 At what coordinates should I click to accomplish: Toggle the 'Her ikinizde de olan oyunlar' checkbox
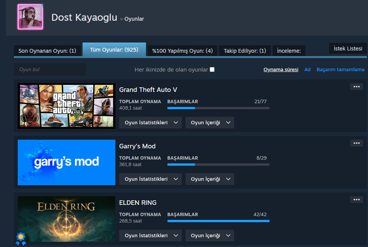point(212,70)
